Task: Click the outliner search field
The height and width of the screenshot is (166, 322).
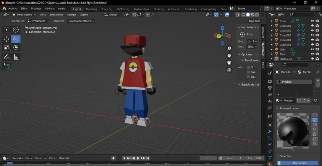Action: 302,15
